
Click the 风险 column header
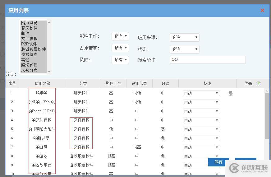(165, 83)
